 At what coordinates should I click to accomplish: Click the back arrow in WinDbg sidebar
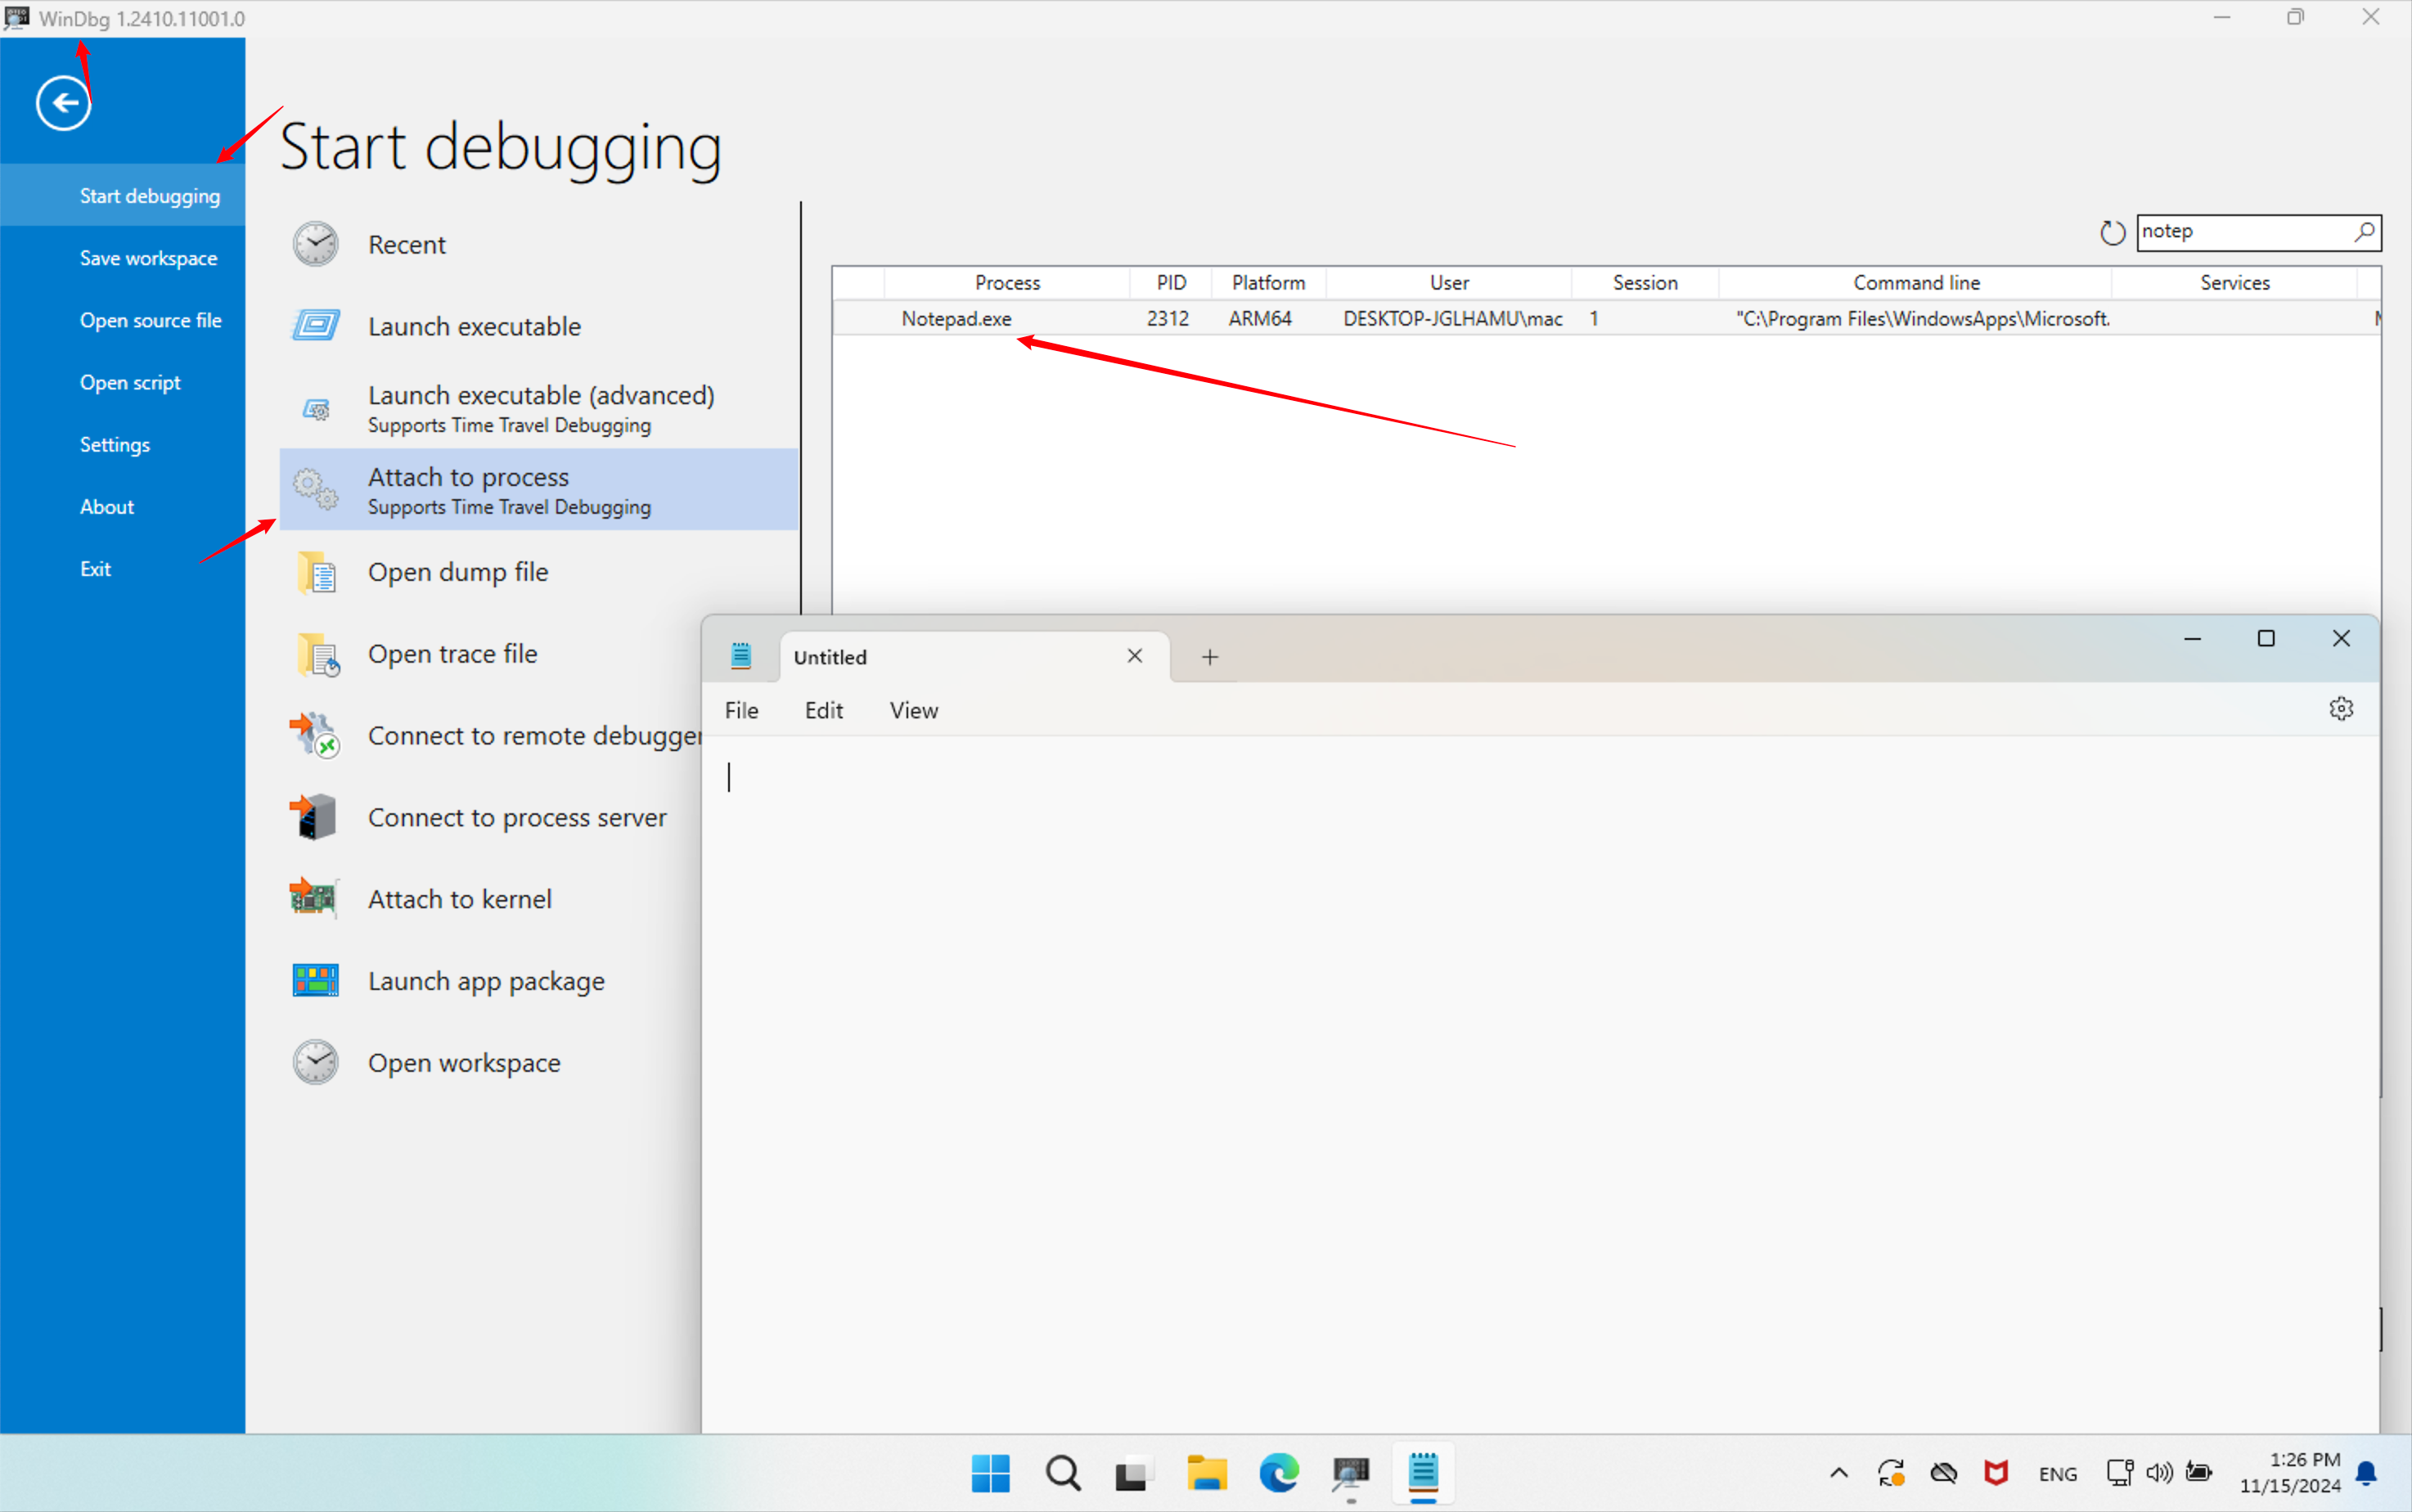pyautogui.click(x=63, y=103)
